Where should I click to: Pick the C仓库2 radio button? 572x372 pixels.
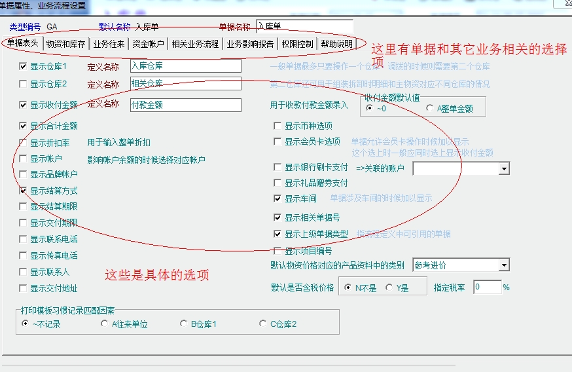pyautogui.click(x=263, y=324)
